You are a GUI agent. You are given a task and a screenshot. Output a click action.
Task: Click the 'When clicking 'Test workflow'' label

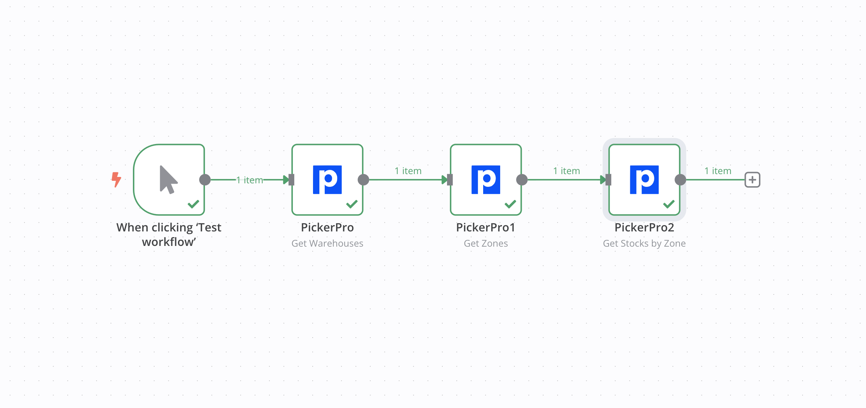pos(169,235)
